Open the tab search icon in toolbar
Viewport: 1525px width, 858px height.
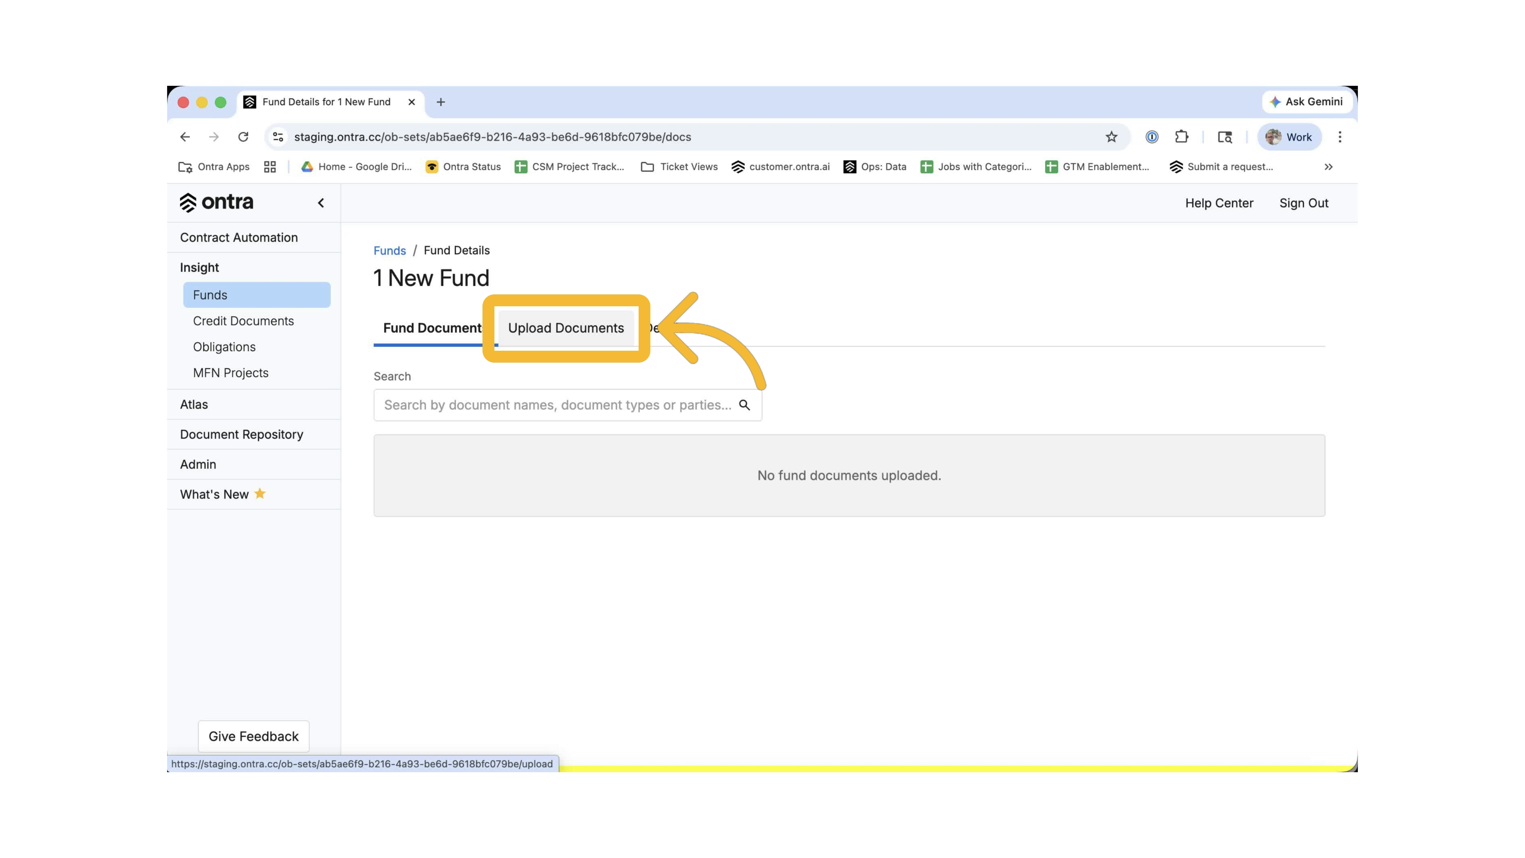(x=1225, y=137)
